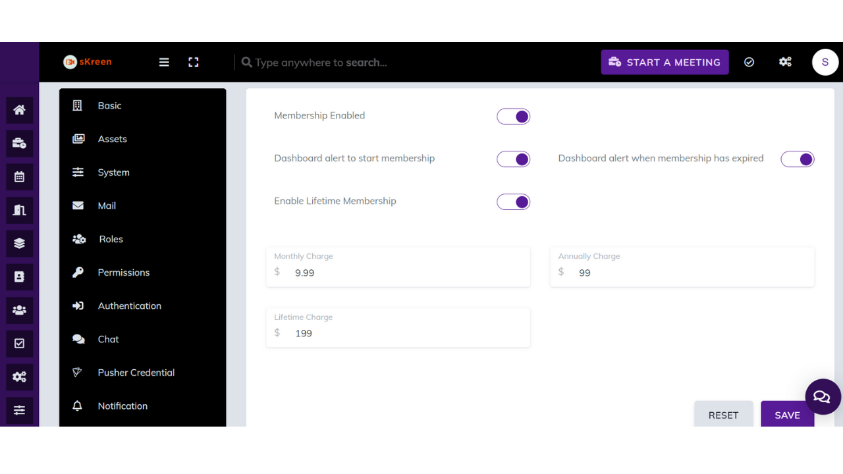The image size is (843, 474).
Task: Open Pusher Credential settings
Action: click(142, 373)
